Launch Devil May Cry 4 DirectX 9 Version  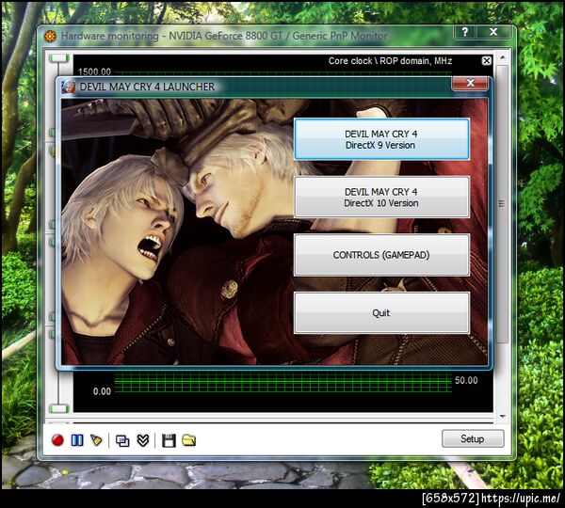[x=381, y=139]
